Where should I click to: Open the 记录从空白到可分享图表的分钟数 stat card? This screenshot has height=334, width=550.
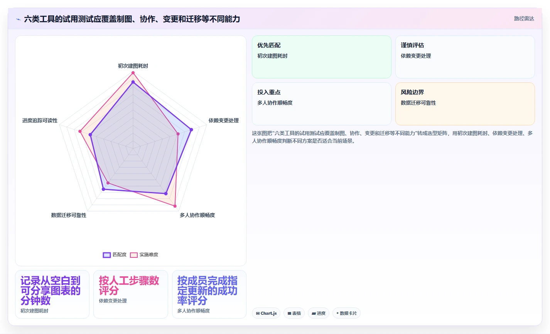click(x=52, y=294)
